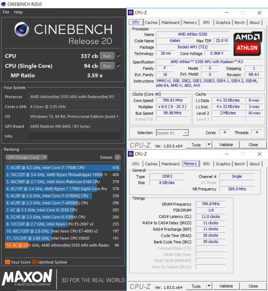The height and width of the screenshot is (291, 268).
Task: Switch to Mainboard tab in top CPU-Z
Action: (170, 23)
